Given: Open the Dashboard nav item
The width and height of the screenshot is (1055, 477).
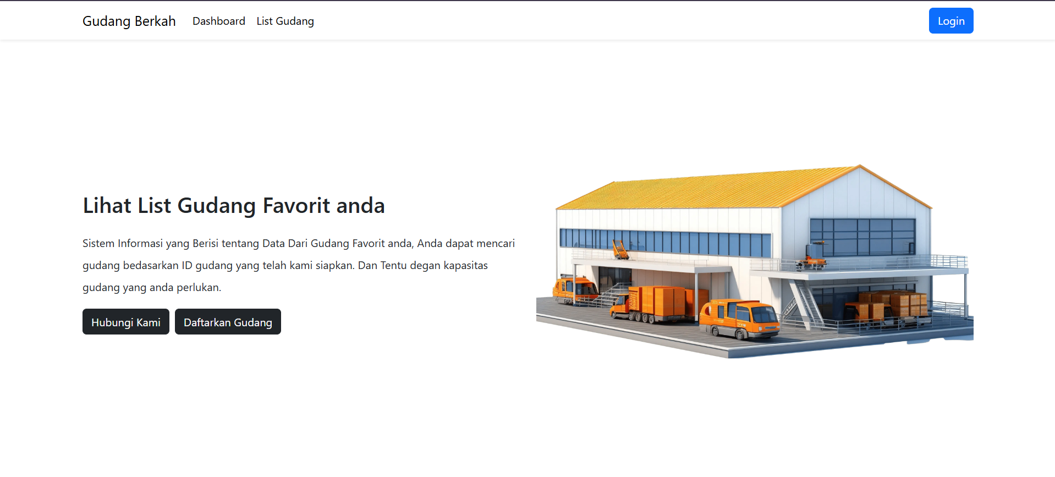Looking at the screenshot, I should 218,21.
